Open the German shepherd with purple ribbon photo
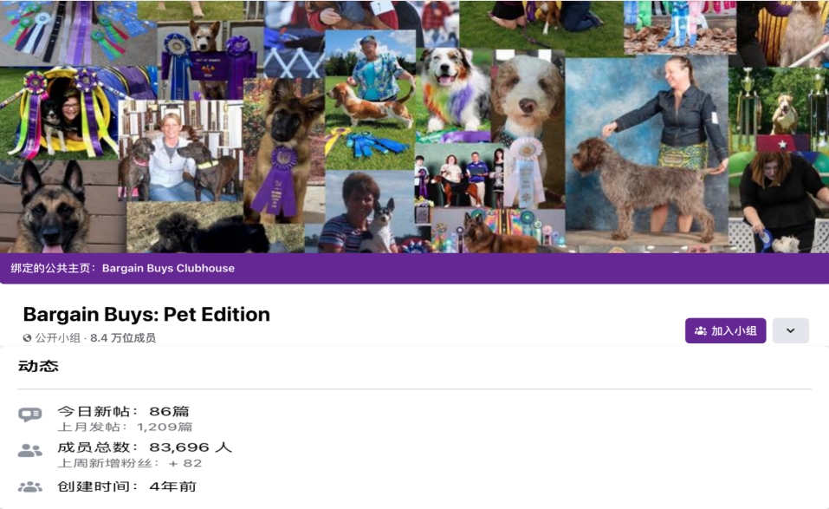829x509 pixels. pyautogui.click(x=284, y=150)
